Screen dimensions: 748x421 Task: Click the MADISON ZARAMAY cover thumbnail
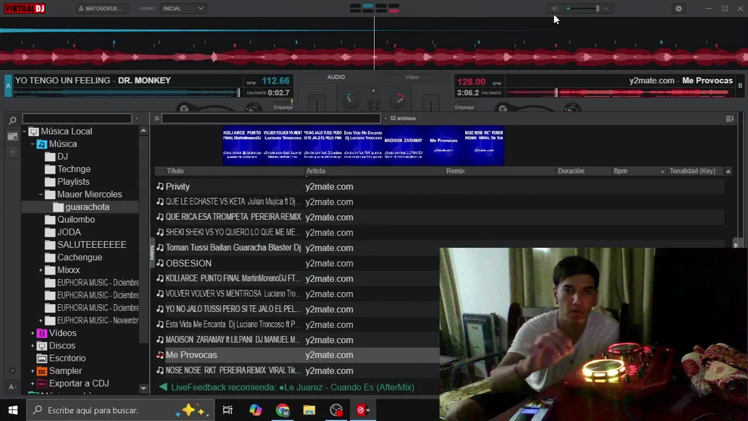coord(403,146)
